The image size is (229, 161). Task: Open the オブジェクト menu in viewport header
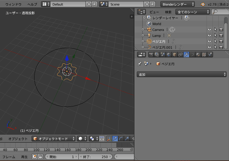(18, 139)
